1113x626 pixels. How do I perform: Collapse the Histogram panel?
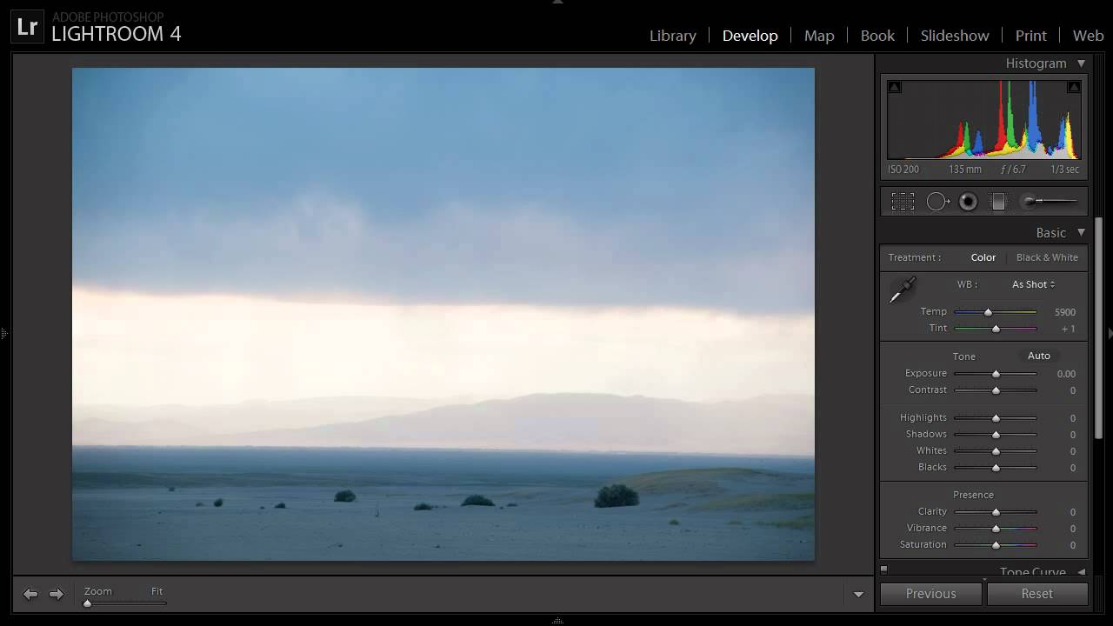click(1082, 63)
